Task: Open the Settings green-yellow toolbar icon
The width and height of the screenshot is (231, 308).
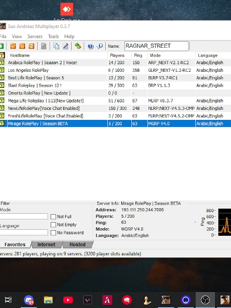Action: click(x=78, y=46)
